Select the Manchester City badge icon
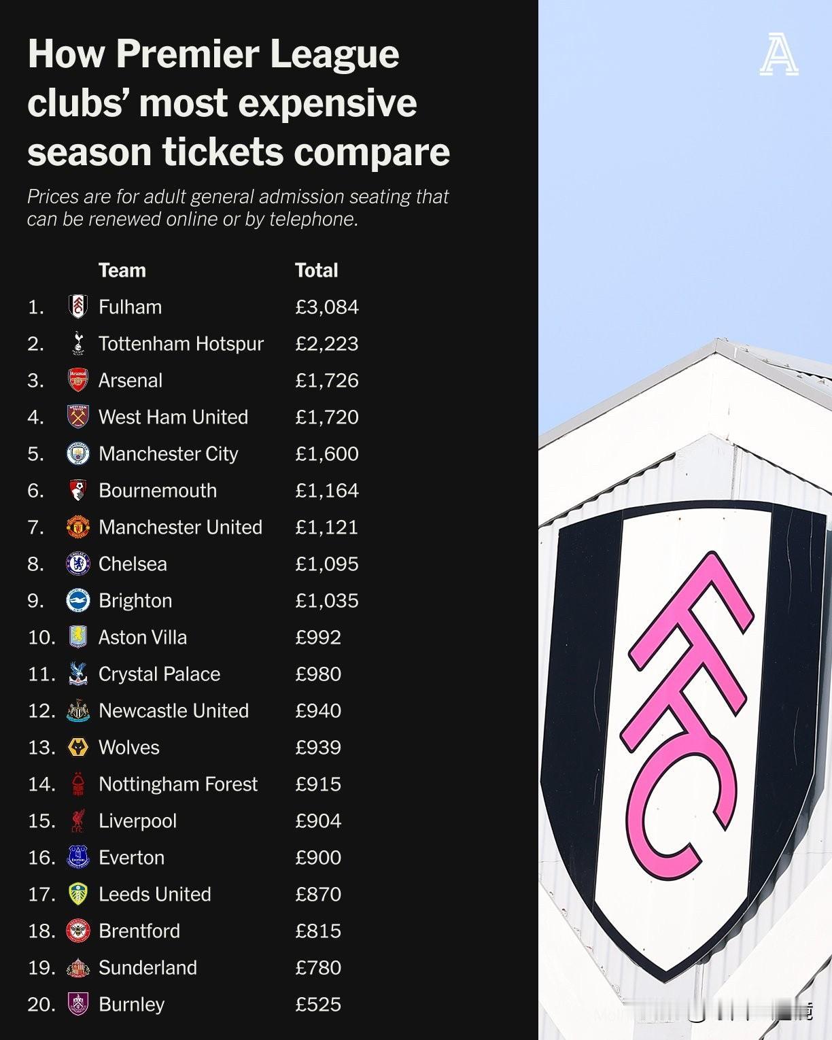832x1040 pixels. (78, 453)
